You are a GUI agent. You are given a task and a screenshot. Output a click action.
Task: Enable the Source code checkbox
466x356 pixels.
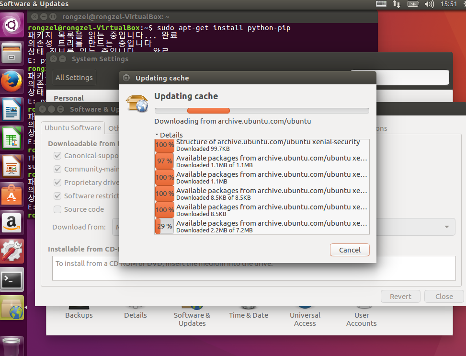click(57, 209)
